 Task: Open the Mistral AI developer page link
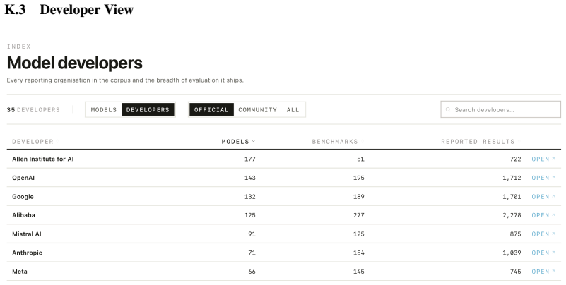[543, 234]
